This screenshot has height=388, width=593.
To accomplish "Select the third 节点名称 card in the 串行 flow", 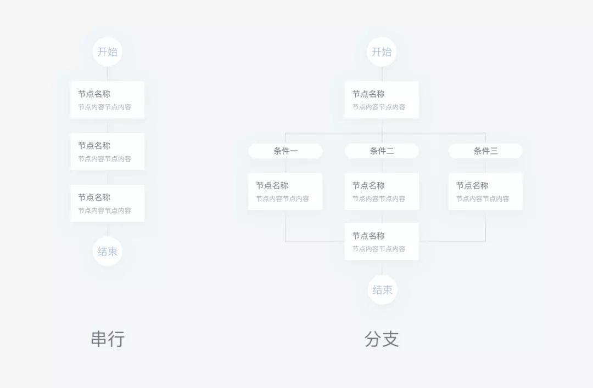I will point(108,203).
